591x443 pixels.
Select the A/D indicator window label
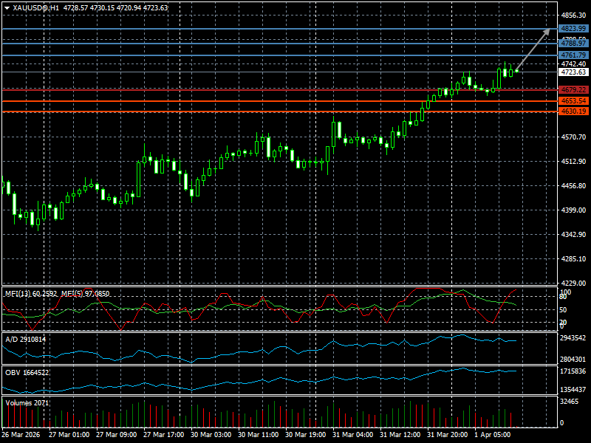(x=25, y=339)
